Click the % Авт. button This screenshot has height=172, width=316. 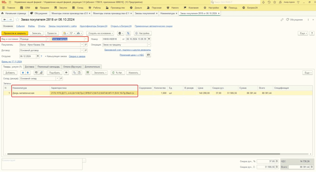click(118, 73)
